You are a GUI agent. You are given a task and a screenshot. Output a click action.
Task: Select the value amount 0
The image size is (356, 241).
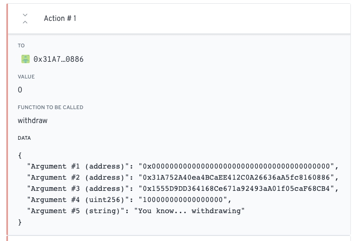click(20, 90)
